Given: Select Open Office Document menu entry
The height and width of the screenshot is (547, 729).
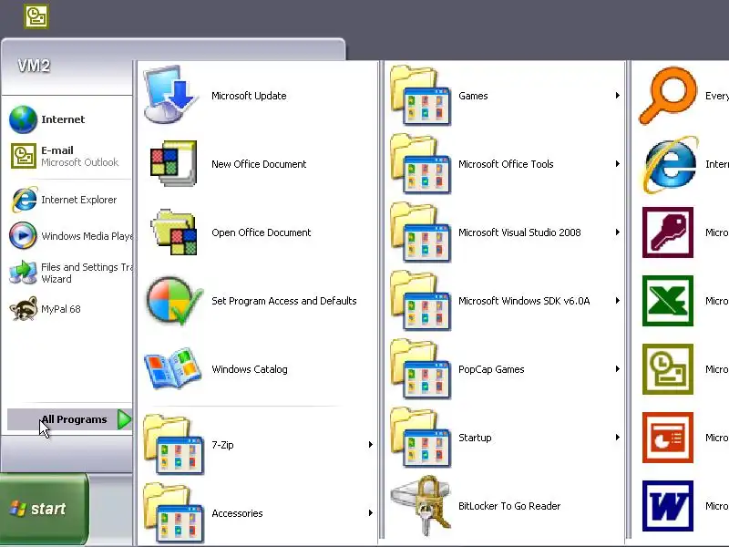Looking at the screenshot, I should tap(258, 232).
